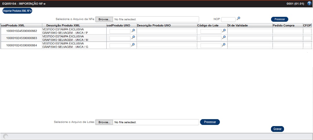Click the first row CFOP field

coord(307,31)
